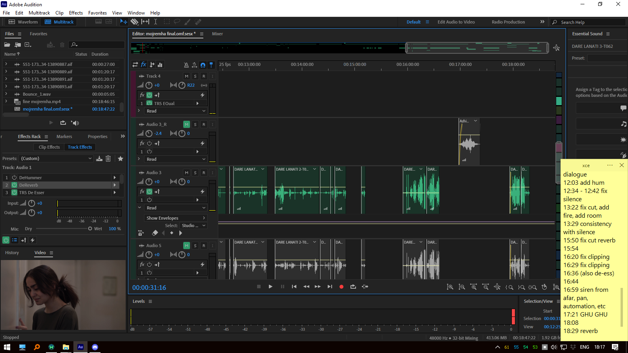The image size is (628, 353).
Task: Click the New File icon in Files panel
Action: coord(28,45)
